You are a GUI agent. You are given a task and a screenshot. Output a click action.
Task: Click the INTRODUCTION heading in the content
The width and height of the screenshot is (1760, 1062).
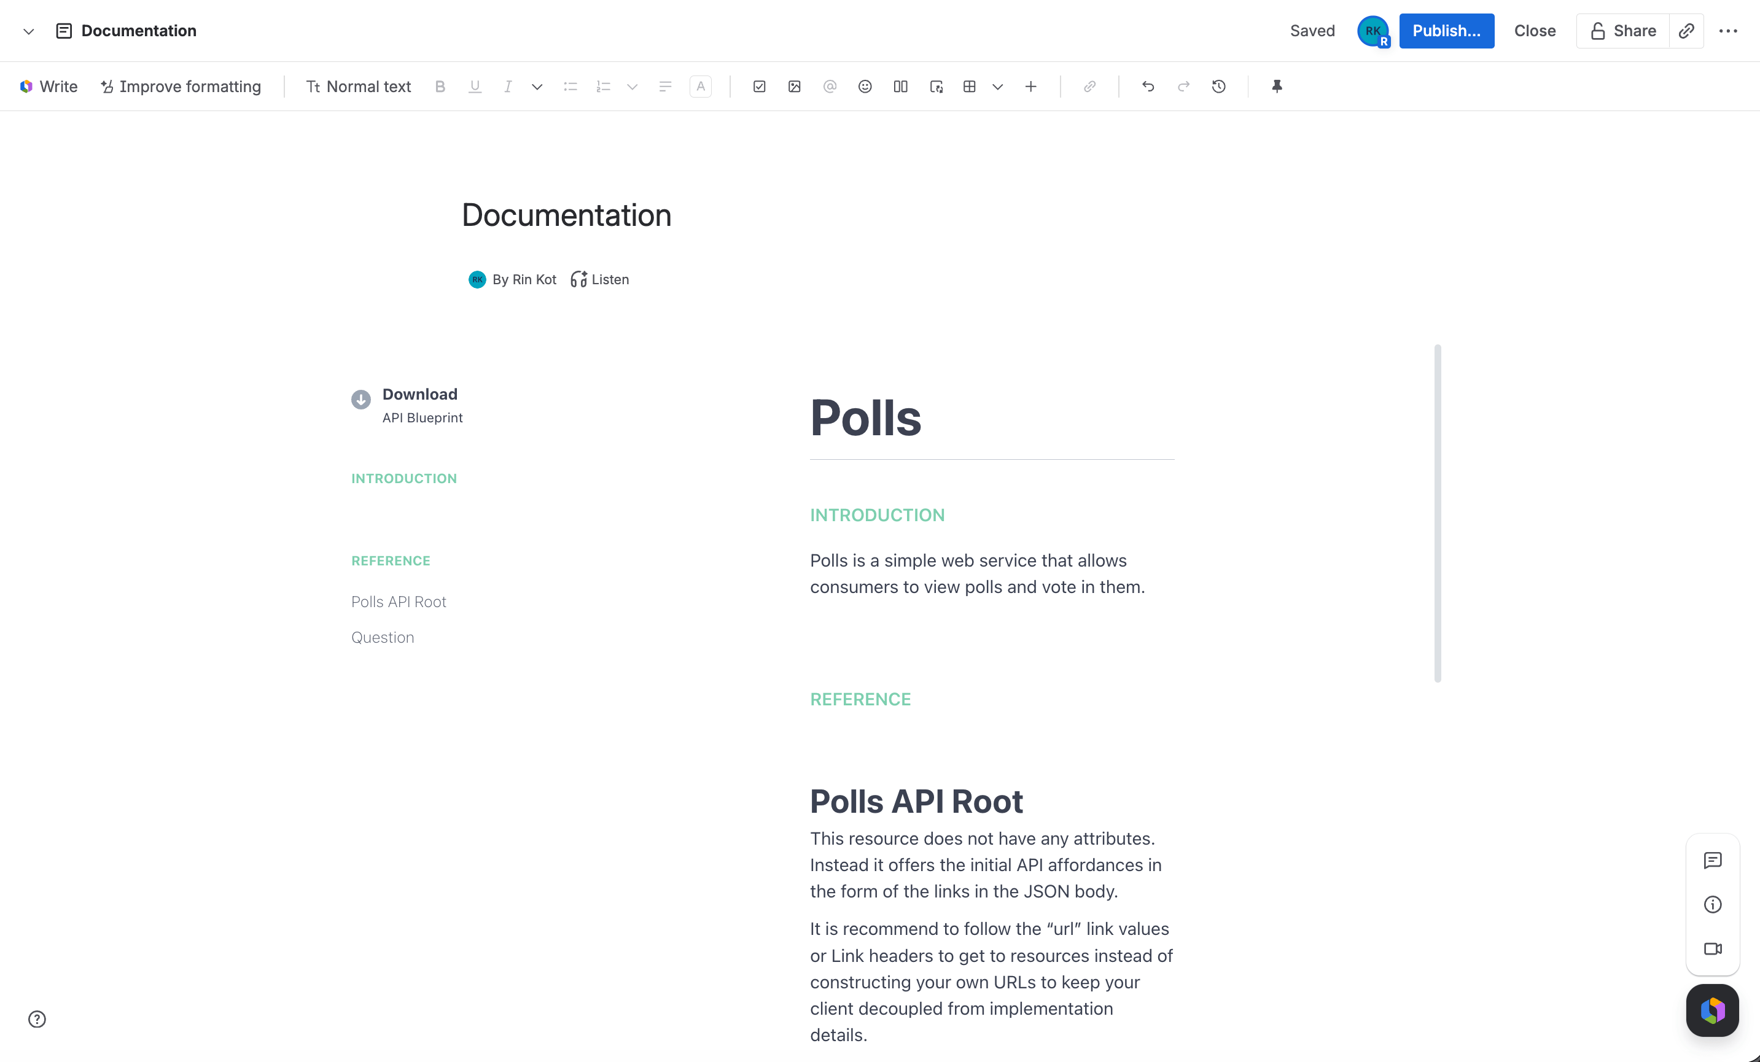(877, 515)
